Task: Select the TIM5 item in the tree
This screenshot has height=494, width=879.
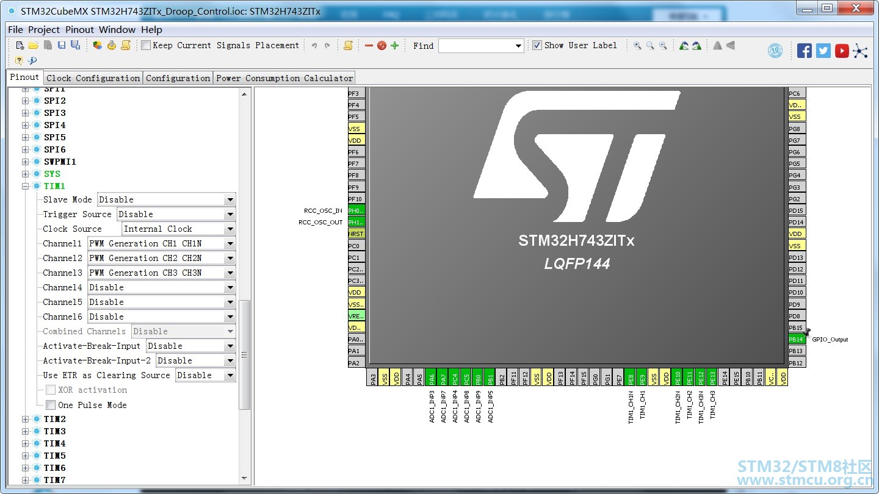Action: [55, 456]
